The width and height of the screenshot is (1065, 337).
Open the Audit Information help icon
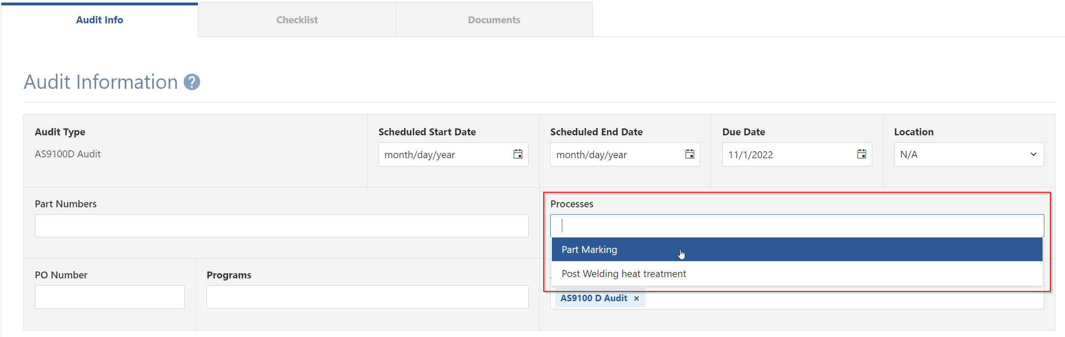click(192, 82)
